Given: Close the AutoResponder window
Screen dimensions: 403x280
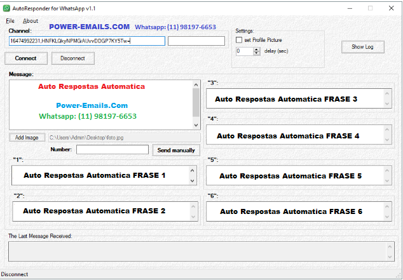Looking at the screenshot, I should [x=391, y=8].
